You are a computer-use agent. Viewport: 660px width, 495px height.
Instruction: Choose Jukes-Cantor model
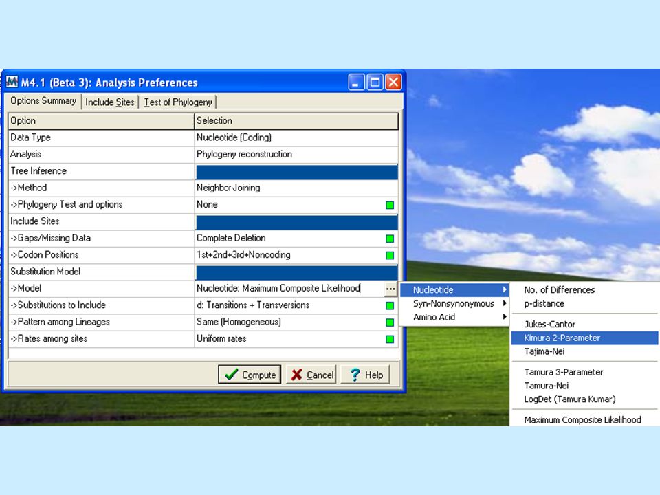point(549,324)
